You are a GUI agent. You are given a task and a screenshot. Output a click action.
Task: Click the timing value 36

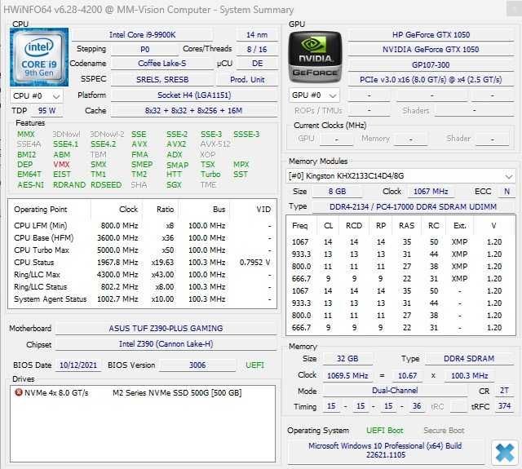(417, 406)
